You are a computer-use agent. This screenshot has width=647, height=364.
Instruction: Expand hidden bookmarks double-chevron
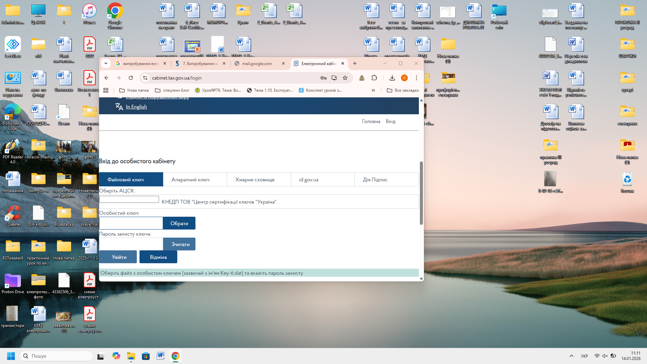pos(373,90)
